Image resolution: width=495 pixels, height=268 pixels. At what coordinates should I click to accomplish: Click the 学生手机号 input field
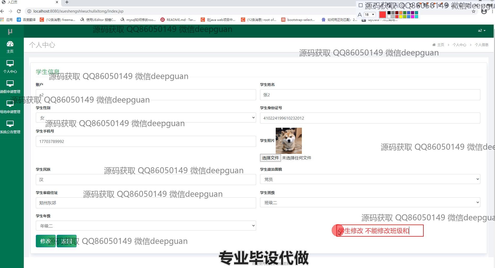(x=146, y=141)
